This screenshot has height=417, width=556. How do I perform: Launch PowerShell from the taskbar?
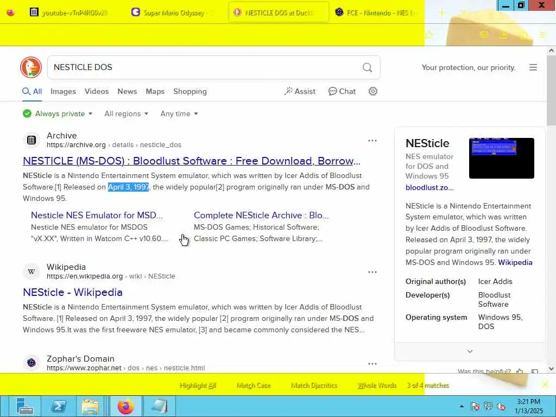pos(58,406)
